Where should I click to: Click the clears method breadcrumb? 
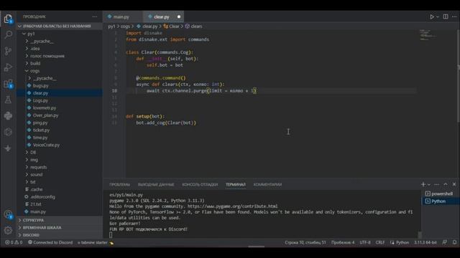[193, 27]
